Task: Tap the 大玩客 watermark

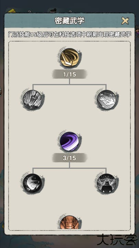Action: [117, 240]
